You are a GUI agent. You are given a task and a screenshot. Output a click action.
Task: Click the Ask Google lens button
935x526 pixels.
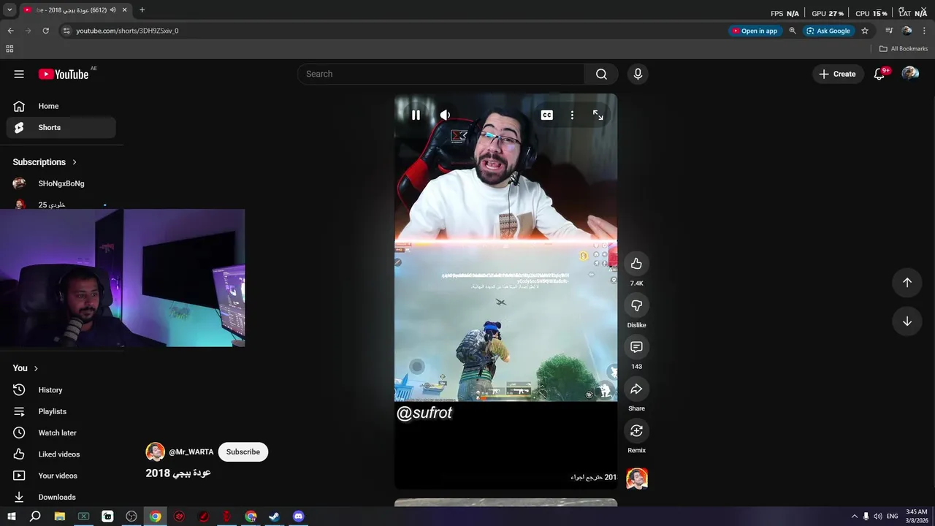(828, 31)
